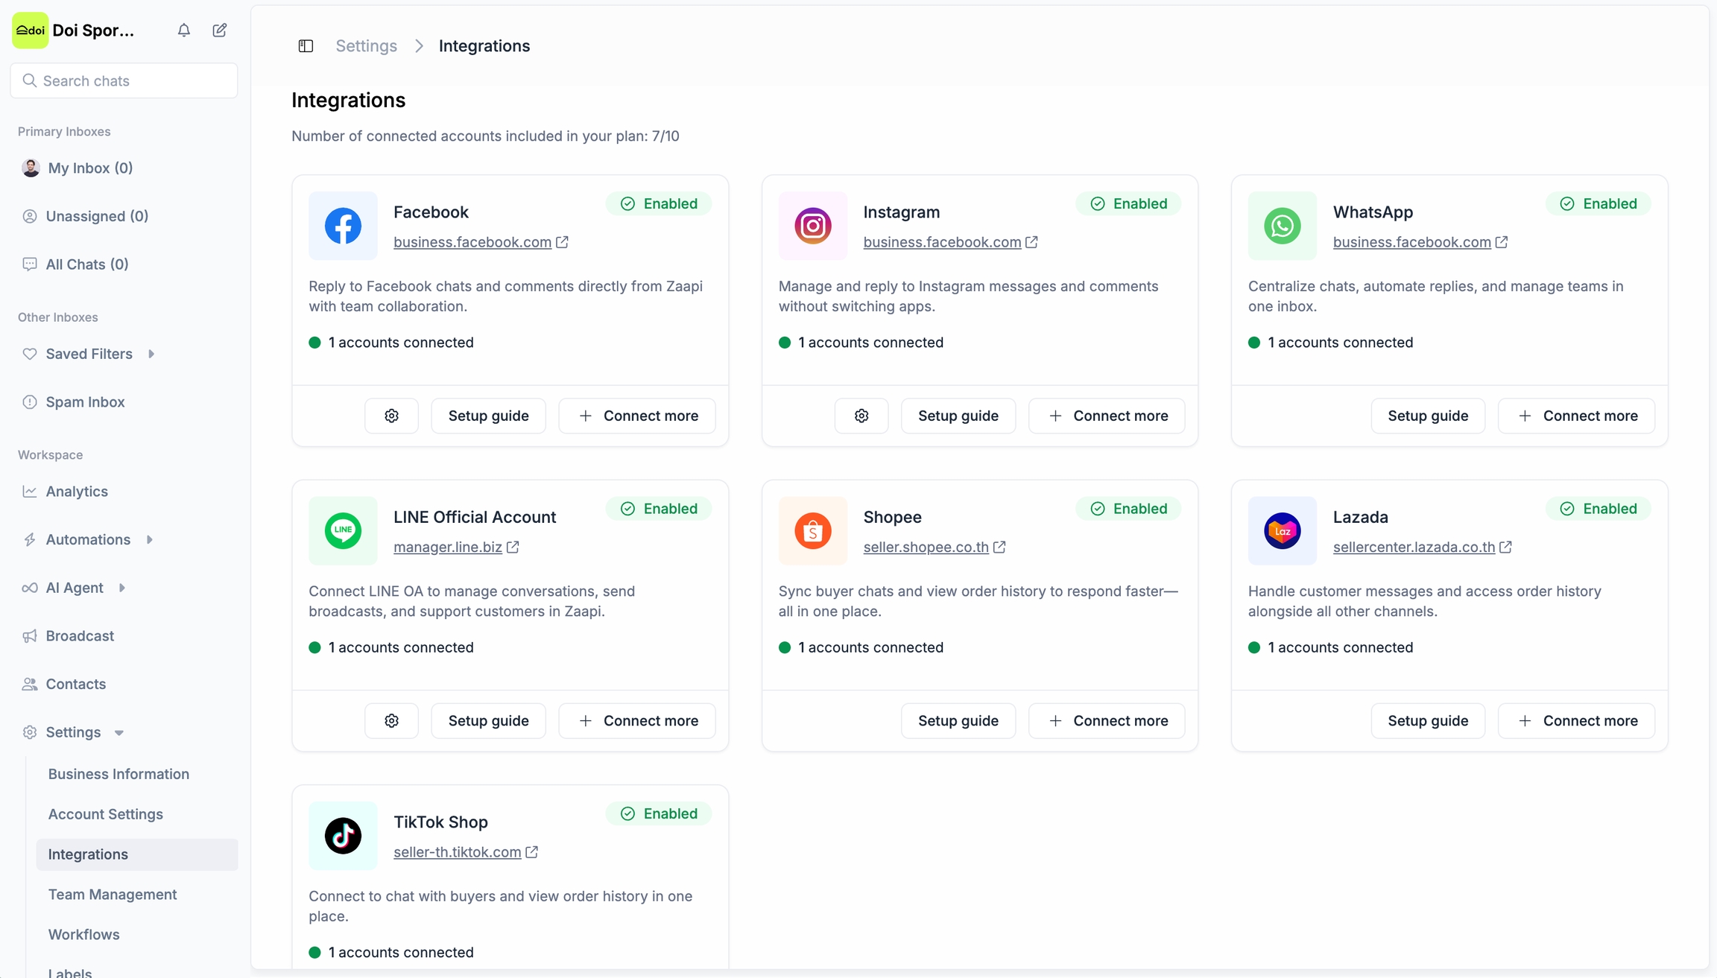Viewport: 1717px width, 978px height.
Task: Click the Shopee Enabled status badge
Action: click(x=1128, y=509)
